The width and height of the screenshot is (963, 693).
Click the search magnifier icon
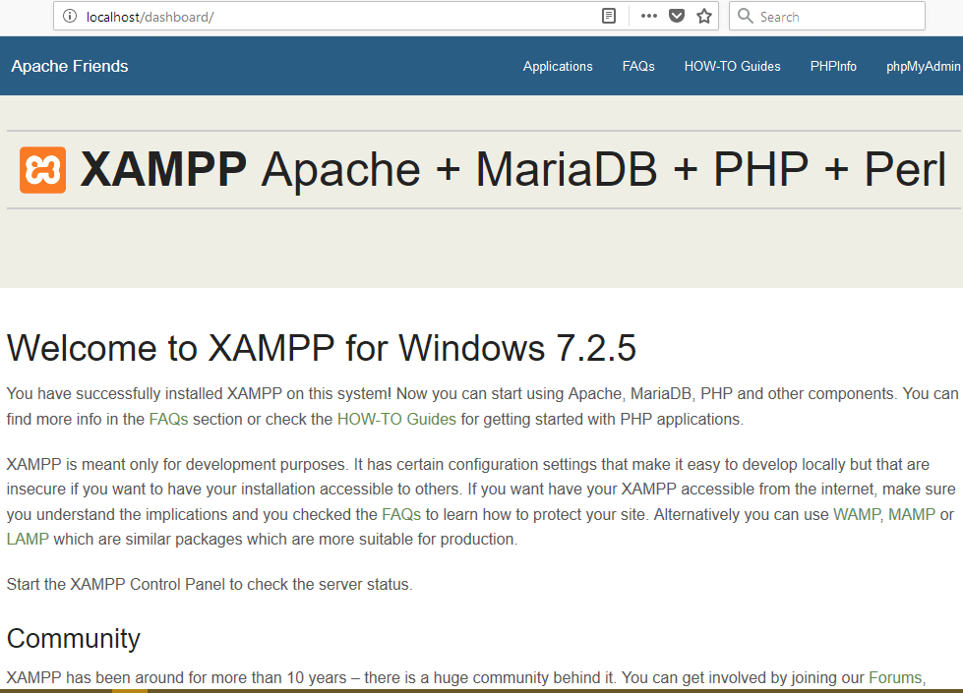[x=748, y=17]
